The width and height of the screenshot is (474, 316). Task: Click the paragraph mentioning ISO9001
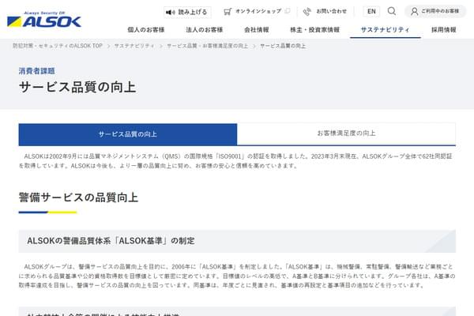click(237, 161)
